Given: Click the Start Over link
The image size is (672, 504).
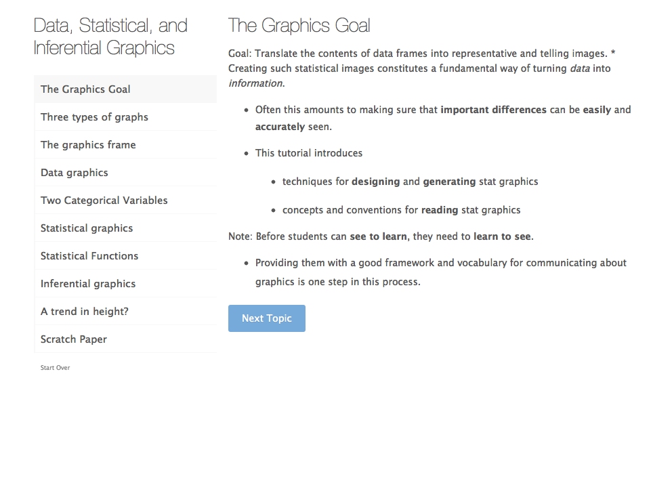Looking at the screenshot, I should pyautogui.click(x=55, y=368).
